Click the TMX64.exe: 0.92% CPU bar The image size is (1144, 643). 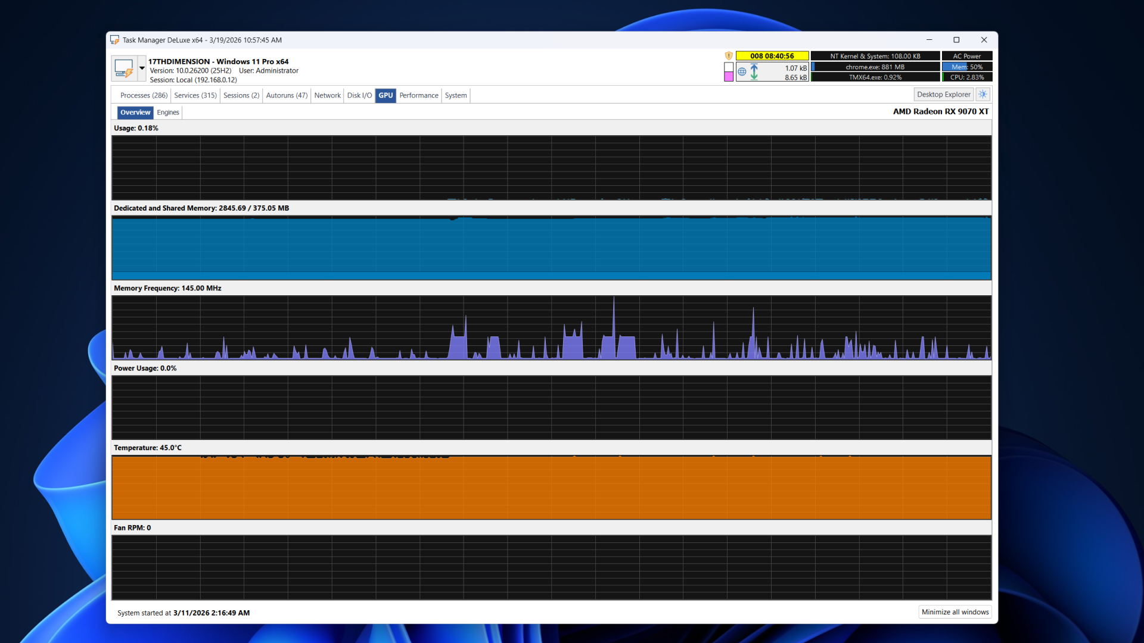tap(875, 77)
